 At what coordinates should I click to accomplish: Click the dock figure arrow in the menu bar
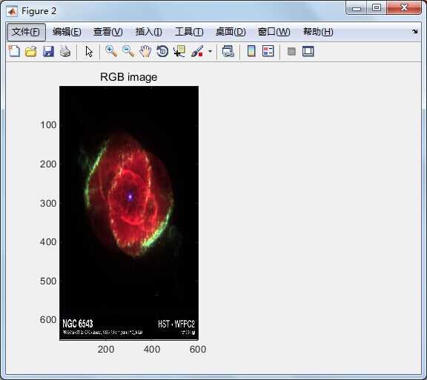[414, 31]
